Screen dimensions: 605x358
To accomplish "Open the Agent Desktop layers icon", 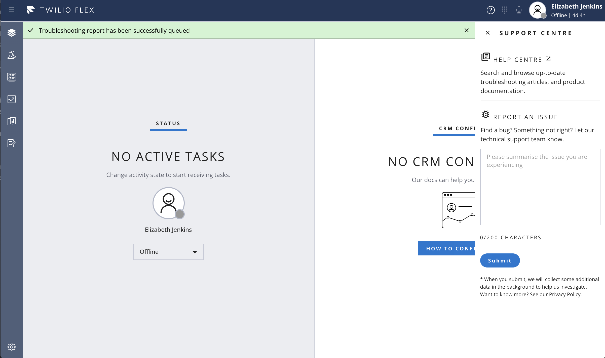I will tap(11, 33).
